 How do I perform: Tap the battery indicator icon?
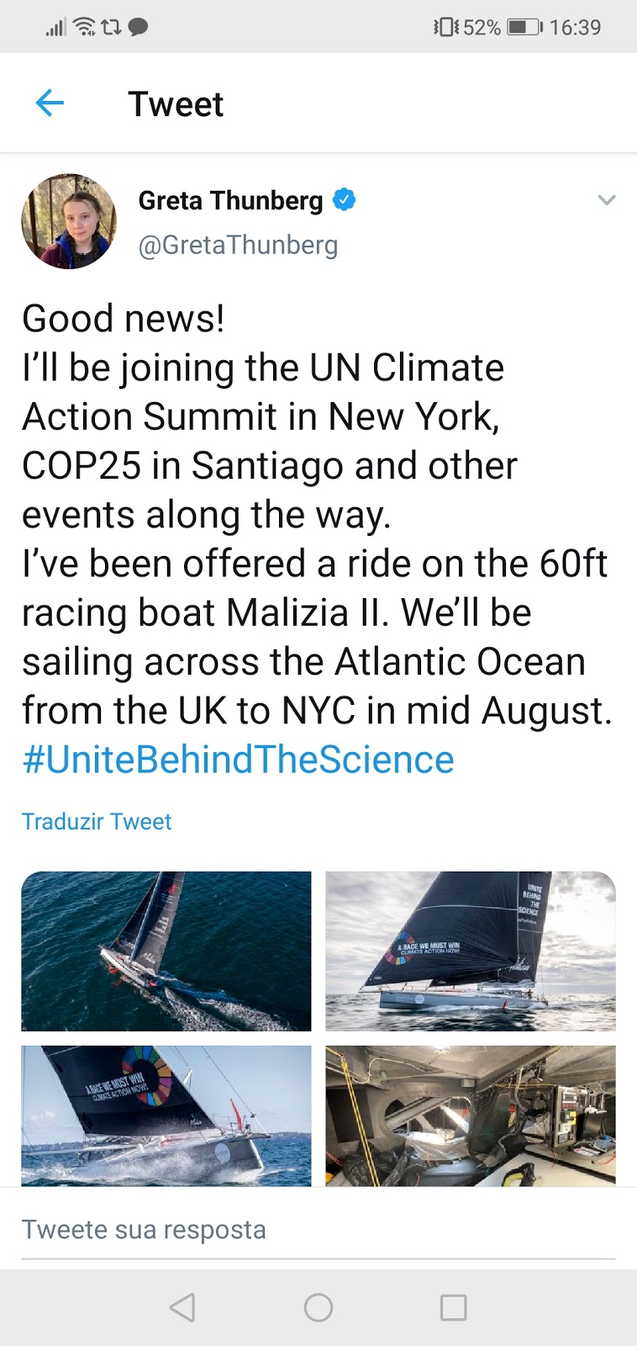(x=524, y=27)
